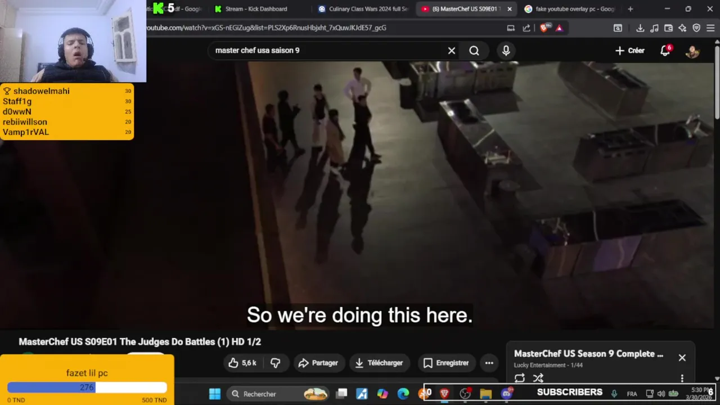Open OBS Studio from the taskbar

click(465, 394)
